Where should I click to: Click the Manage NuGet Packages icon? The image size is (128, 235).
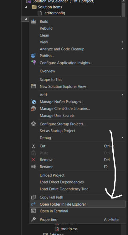click(33, 102)
